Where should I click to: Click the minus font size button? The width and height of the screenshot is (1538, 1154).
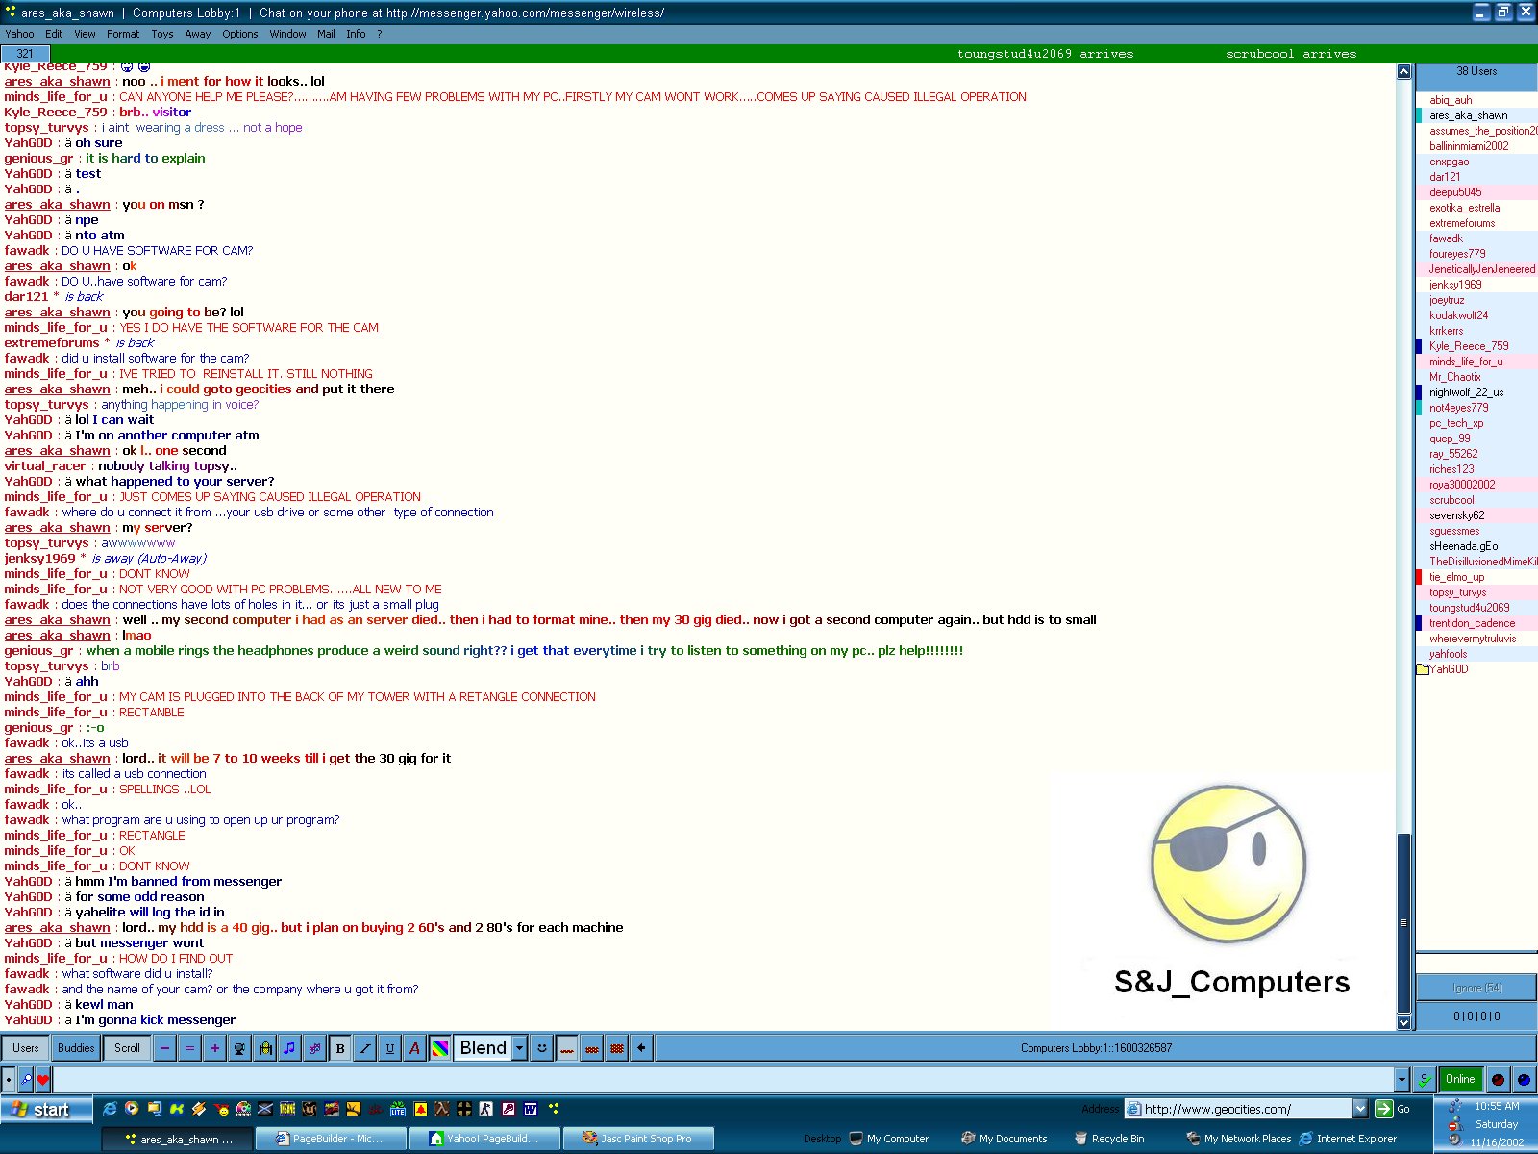pyautogui.click(x=164, y=1048)
